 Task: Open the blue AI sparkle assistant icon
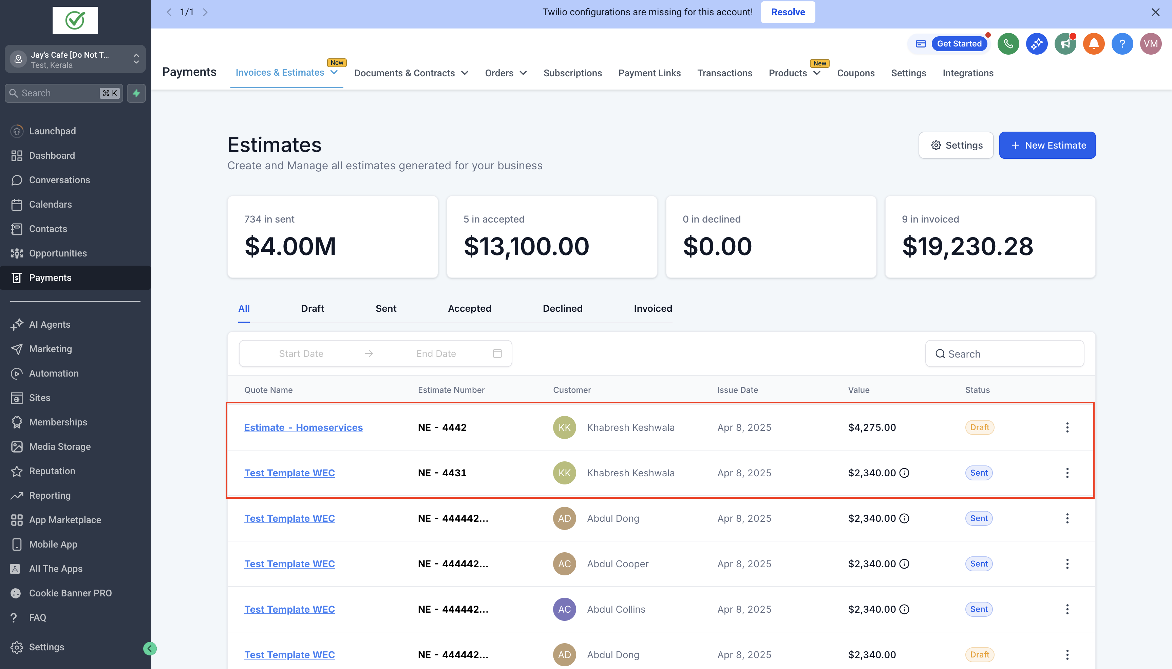click(x=1037, y=44)
